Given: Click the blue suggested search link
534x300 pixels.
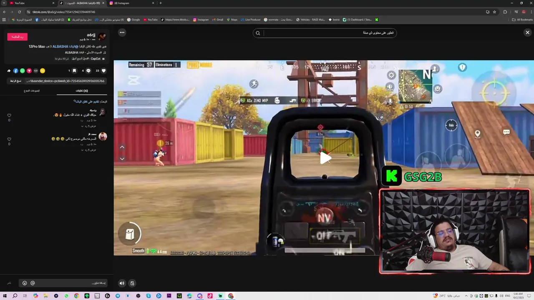Looking at the screenshot, I should click(x=88, y=101).
